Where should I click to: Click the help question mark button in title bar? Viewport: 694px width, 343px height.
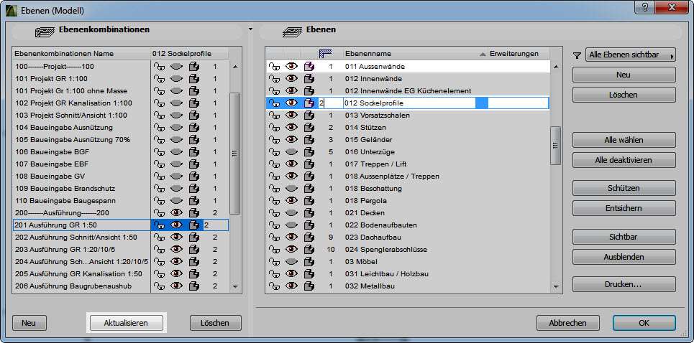click(645, 7)
